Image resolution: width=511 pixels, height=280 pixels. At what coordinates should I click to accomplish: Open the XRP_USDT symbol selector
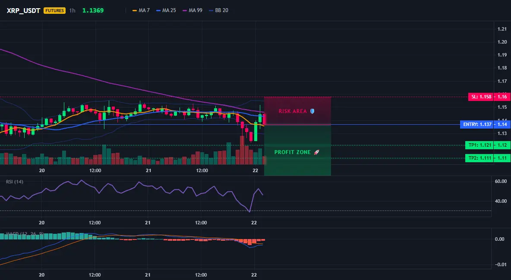pos(23,10)
